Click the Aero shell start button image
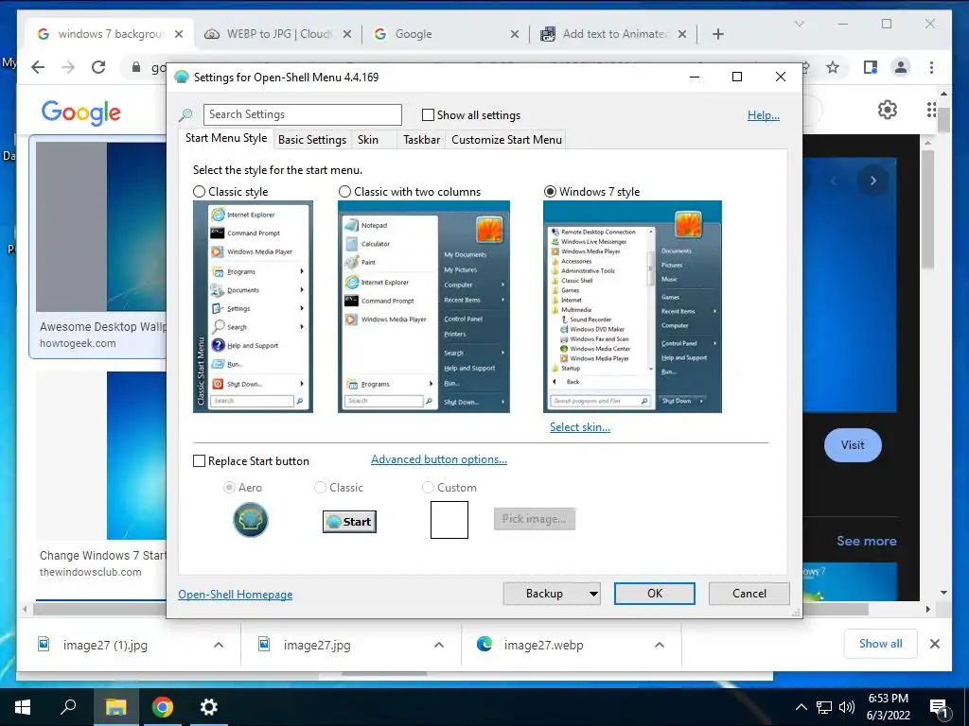 (250, 520)
